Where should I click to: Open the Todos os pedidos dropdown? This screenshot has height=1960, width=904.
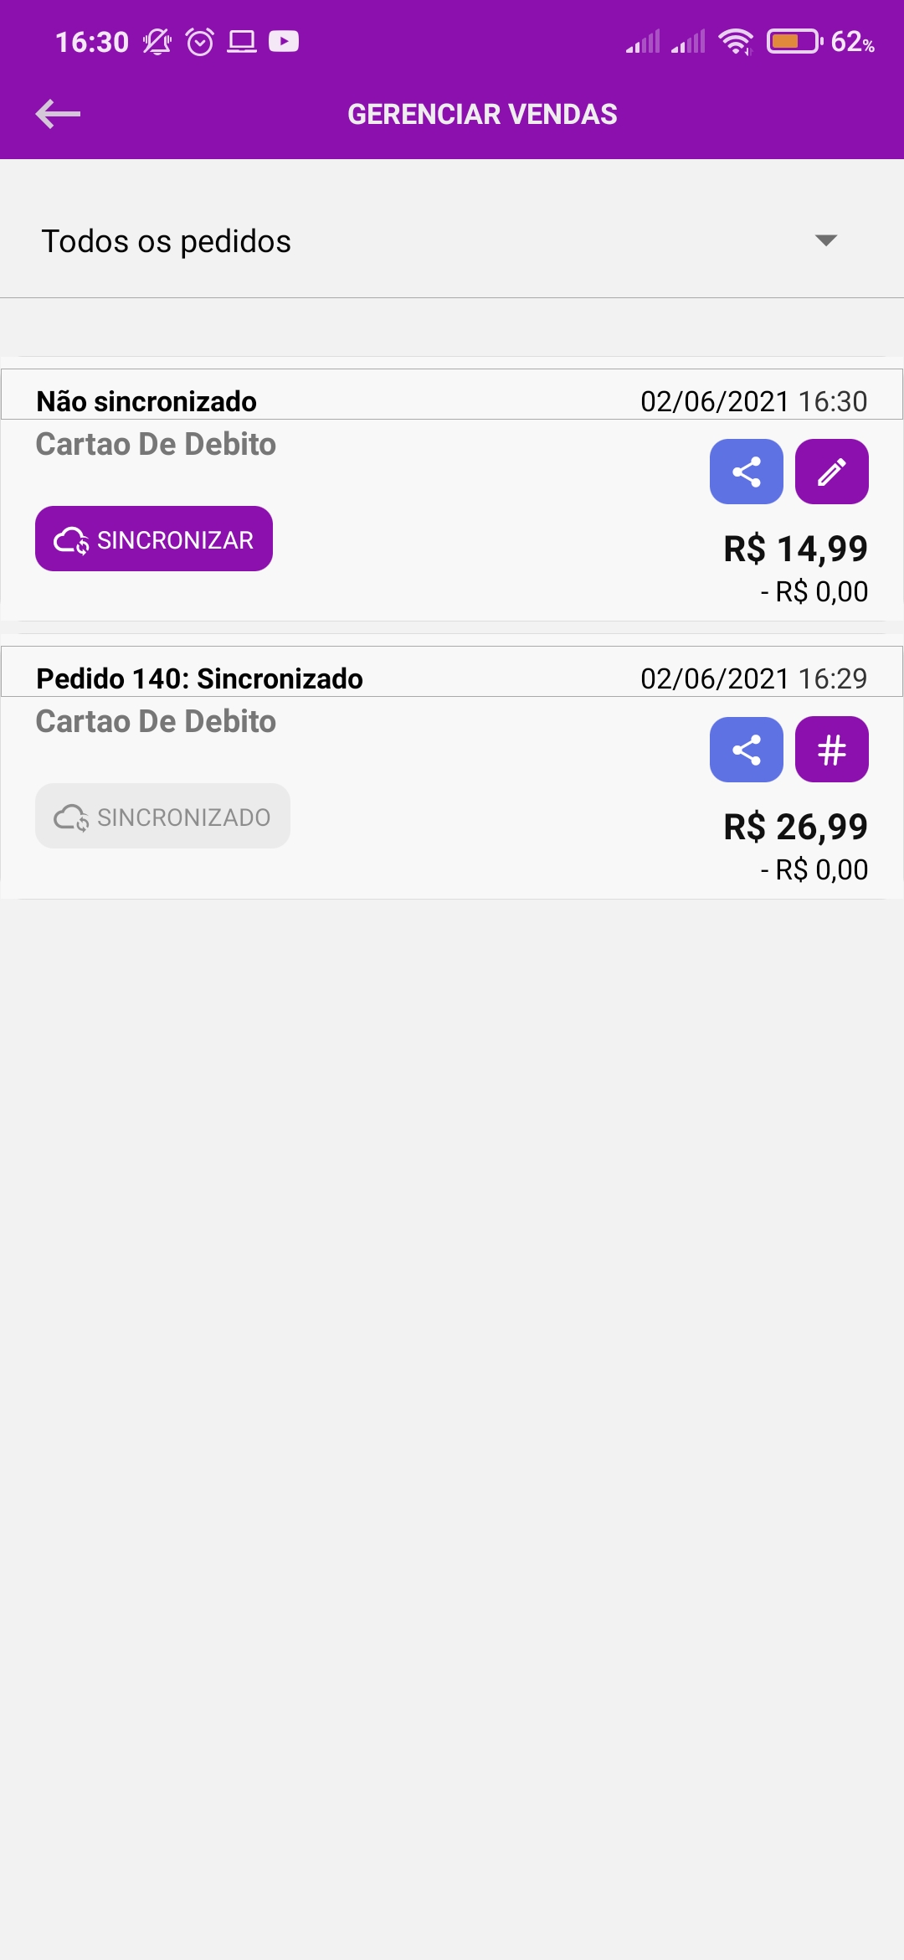tap(452, 241)
